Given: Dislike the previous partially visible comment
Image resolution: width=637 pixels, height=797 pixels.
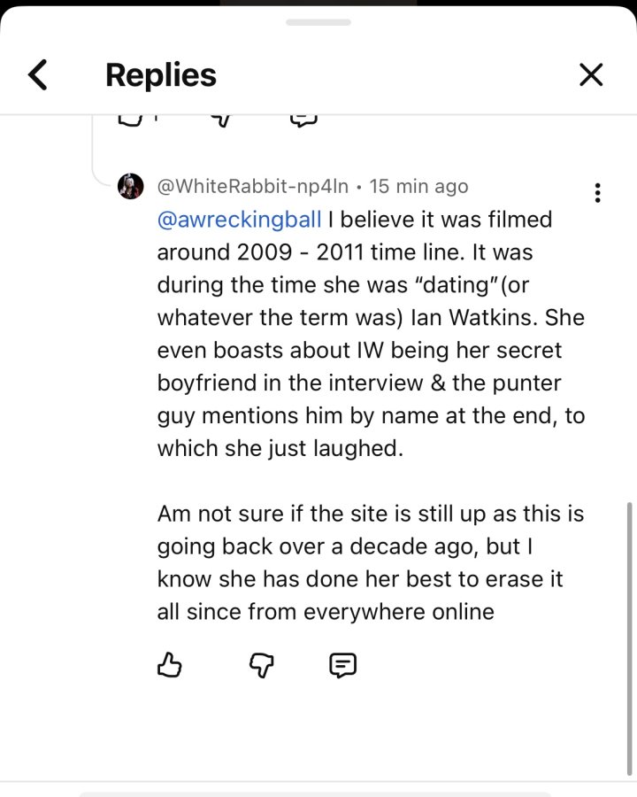Looking at the screenshot, I should click(x=221, y=120).
